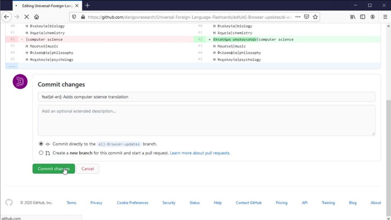This screenshot has height=220, width=391.
Task: Click right diff line 'Η Χημεία|chemistry'
Action: point(233,33)
